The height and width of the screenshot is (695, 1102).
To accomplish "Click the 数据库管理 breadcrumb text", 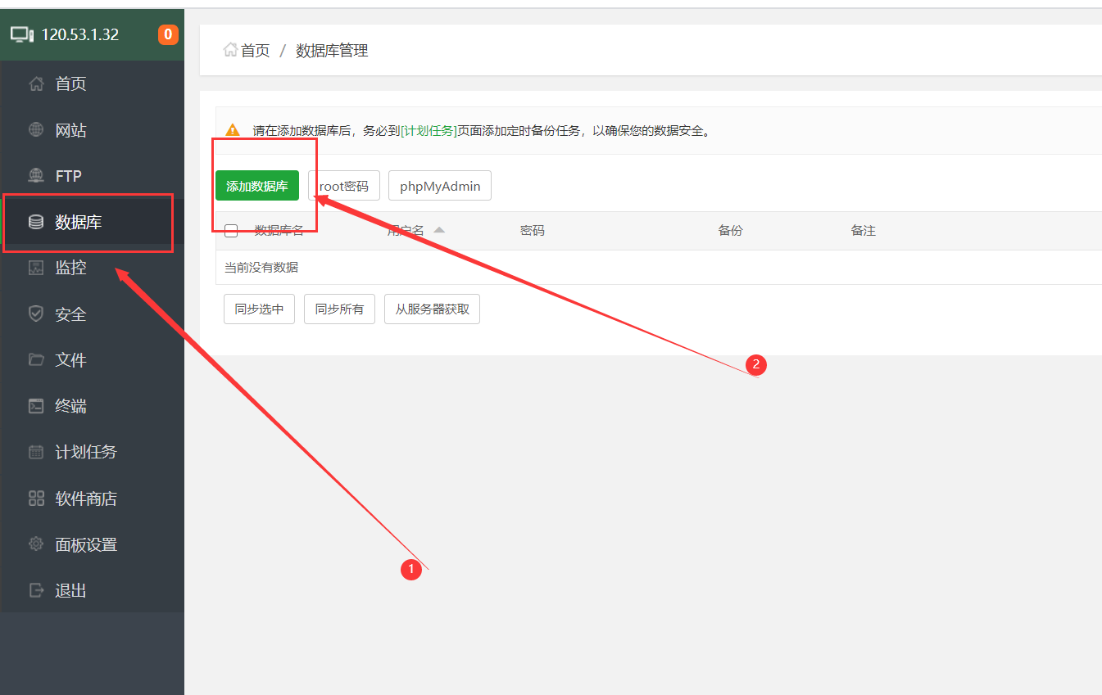I will 332,51.
